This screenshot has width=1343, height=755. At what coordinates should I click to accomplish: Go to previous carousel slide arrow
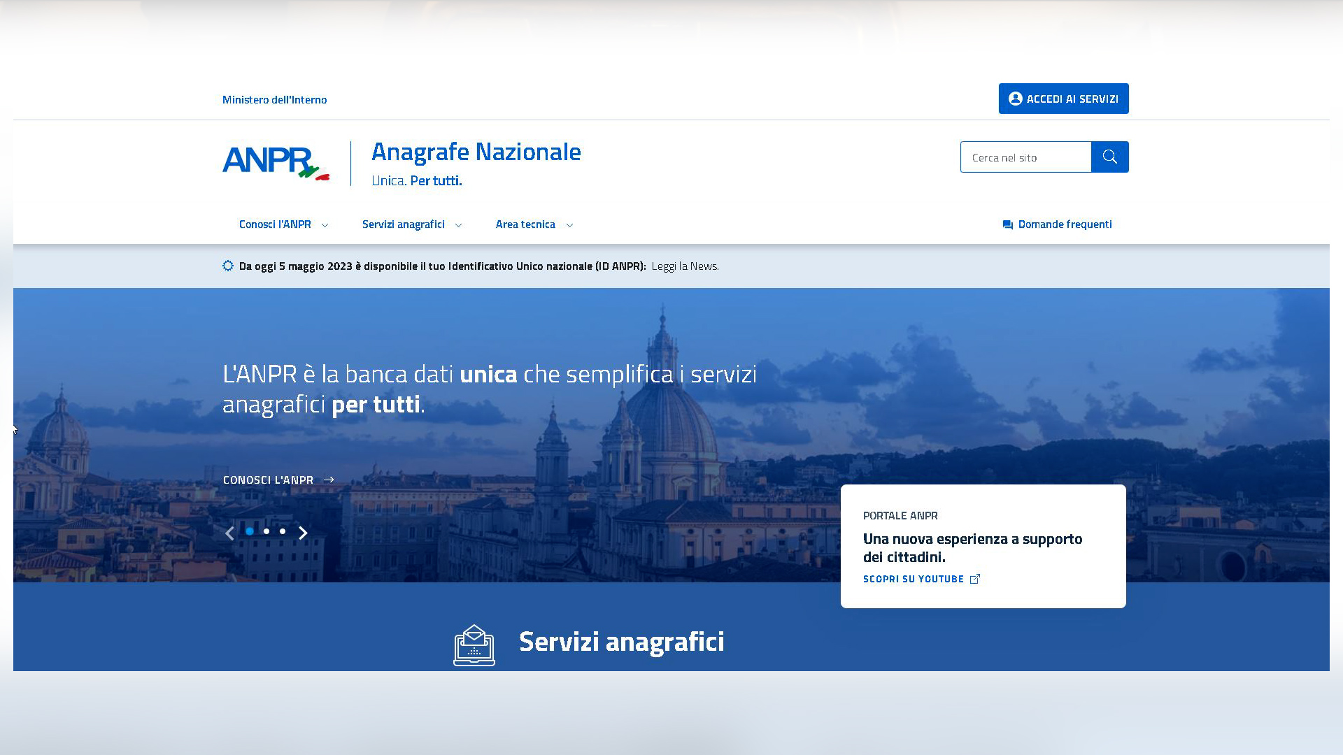pos(229,533)
